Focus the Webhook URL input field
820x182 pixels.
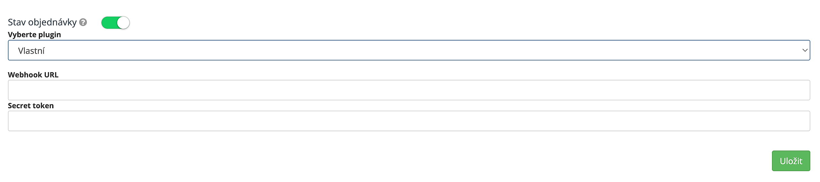(x=409, y=90)
